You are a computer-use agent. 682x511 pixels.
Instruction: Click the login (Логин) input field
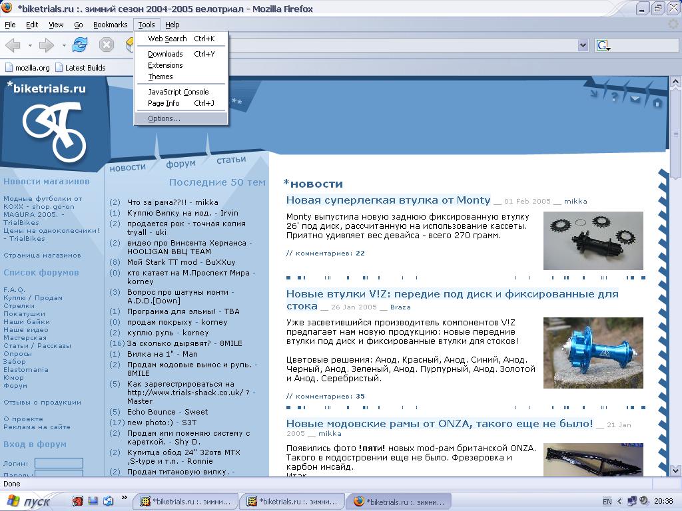[59, 463]
